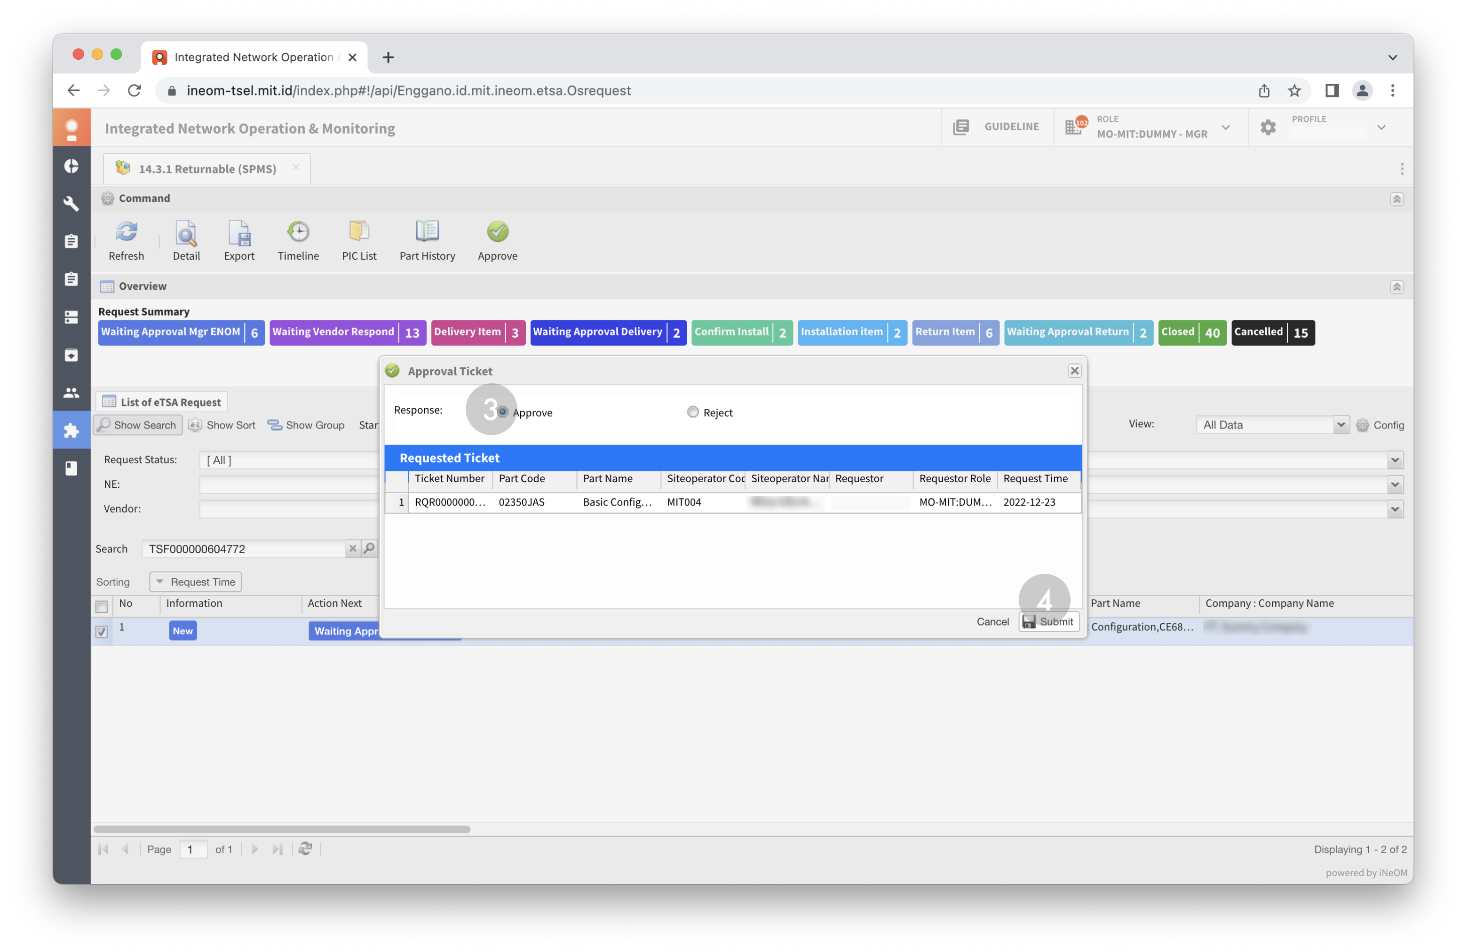Collapse the Command panel
Screen dimensions: 1460x952
click(1396, 199)
